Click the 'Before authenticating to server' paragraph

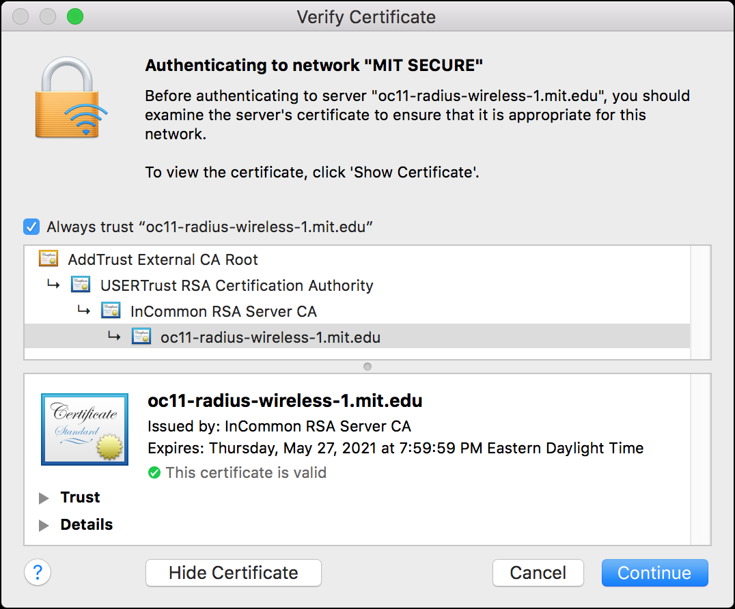click(417, 115)
